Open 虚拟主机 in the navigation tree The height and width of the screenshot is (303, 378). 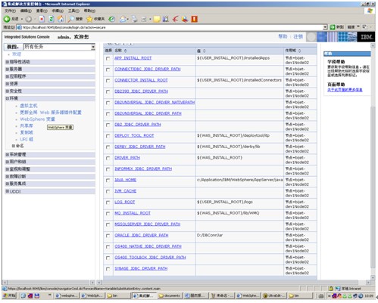click(x=29, y=106)
